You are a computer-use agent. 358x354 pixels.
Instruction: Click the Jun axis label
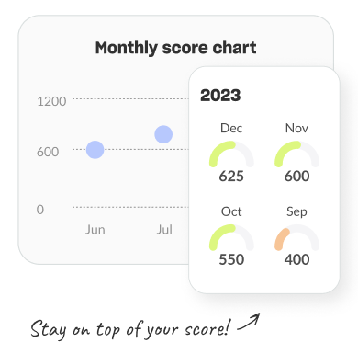95,230
